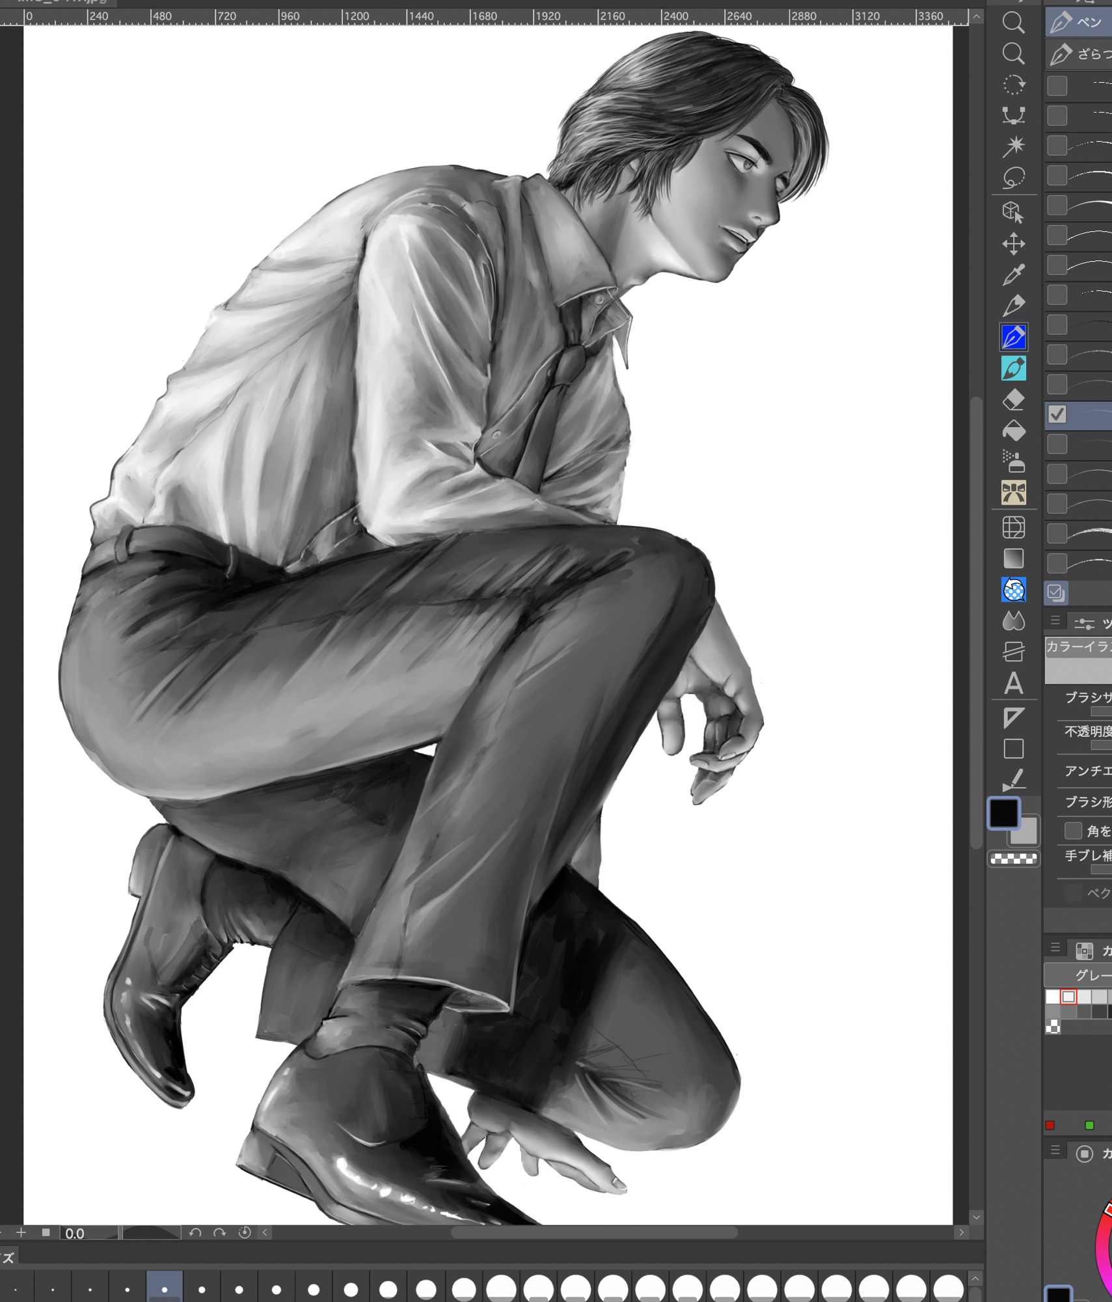The width and height of the screenshot is (1112, 1302).
Task: Pick the Eyedropper tool
Action: (x=1013, y=275)
